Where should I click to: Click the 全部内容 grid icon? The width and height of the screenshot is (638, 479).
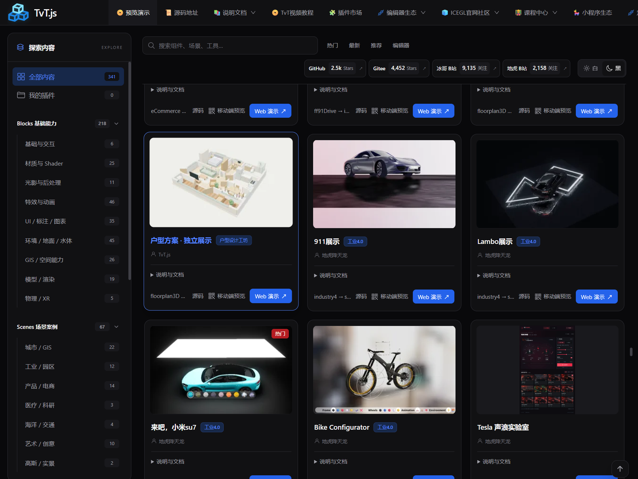(21, 77)
